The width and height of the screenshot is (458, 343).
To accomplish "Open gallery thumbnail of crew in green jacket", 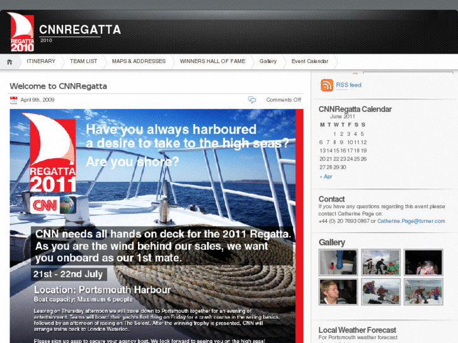I will click(381, 262).
